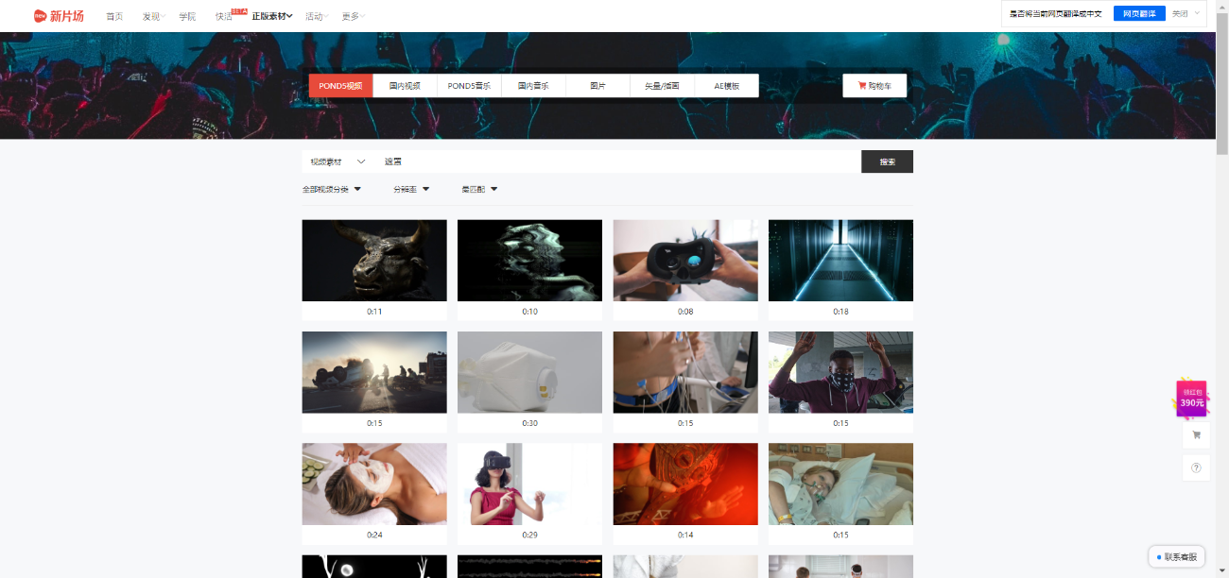1229x578 pixels.
Task: Switch to the 矢量/插画 tab
Action: point(662,86)
